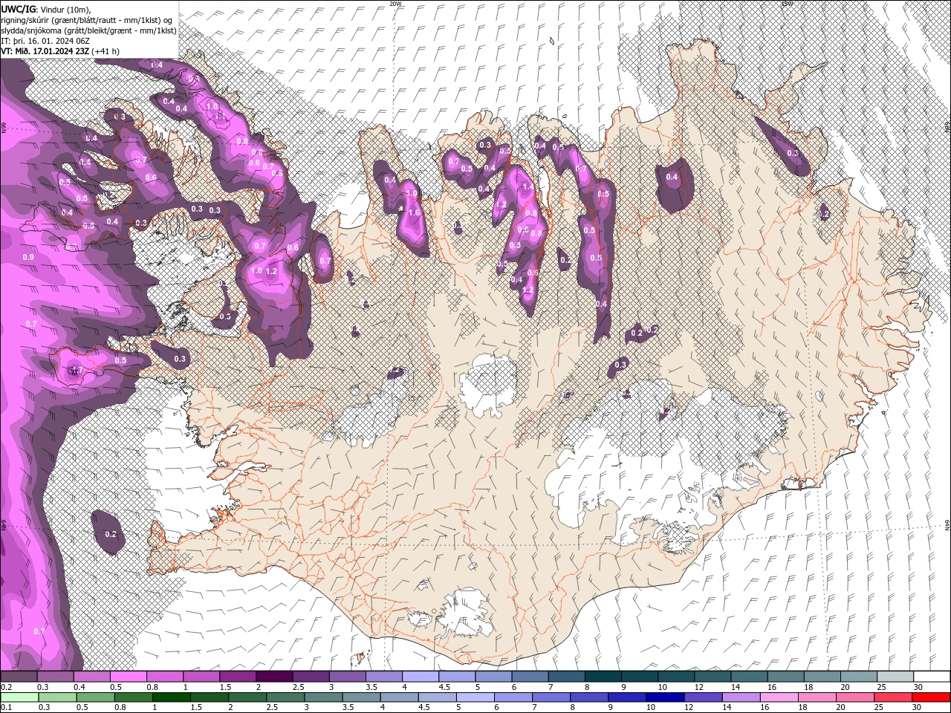Click the upper legend swatch for 0.2–0.3
This screenshot has width=951, height=713.
[19, 677]
